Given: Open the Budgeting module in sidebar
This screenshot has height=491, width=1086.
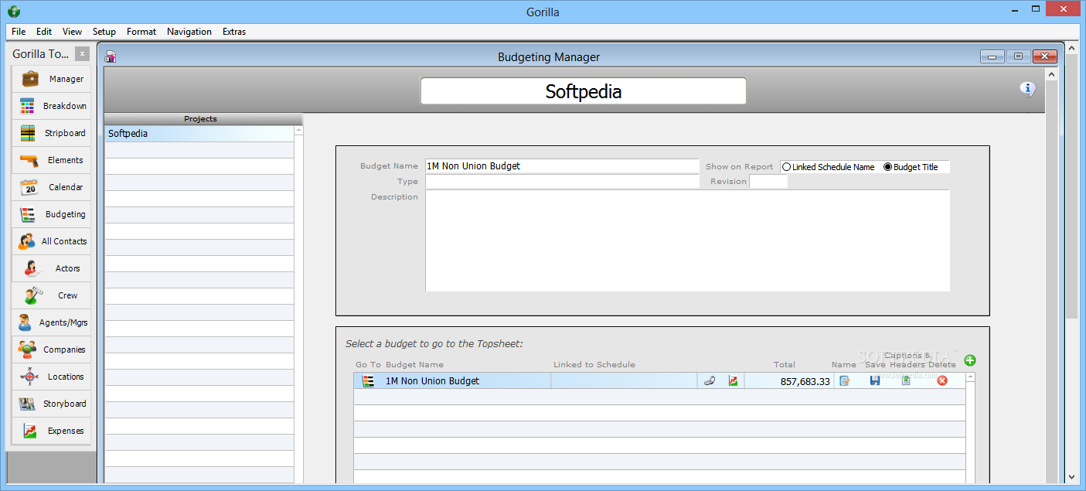Looking at the screenshot, I should (x=51, y=214).
